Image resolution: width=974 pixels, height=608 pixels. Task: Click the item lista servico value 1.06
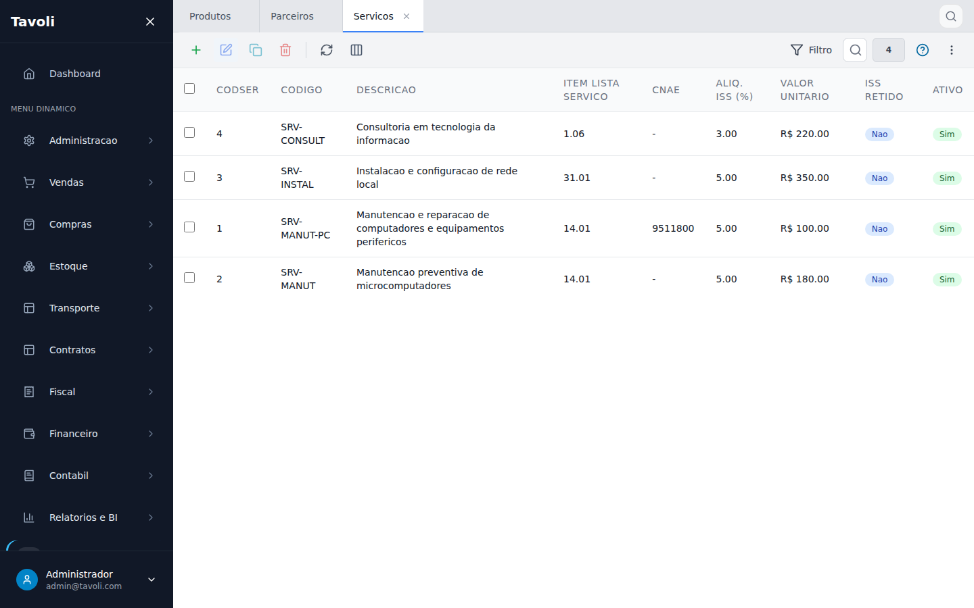click(x=574, y=134)
